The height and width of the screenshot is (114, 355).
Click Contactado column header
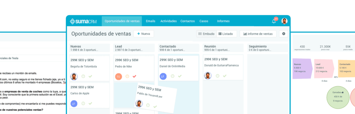point(179,48)
